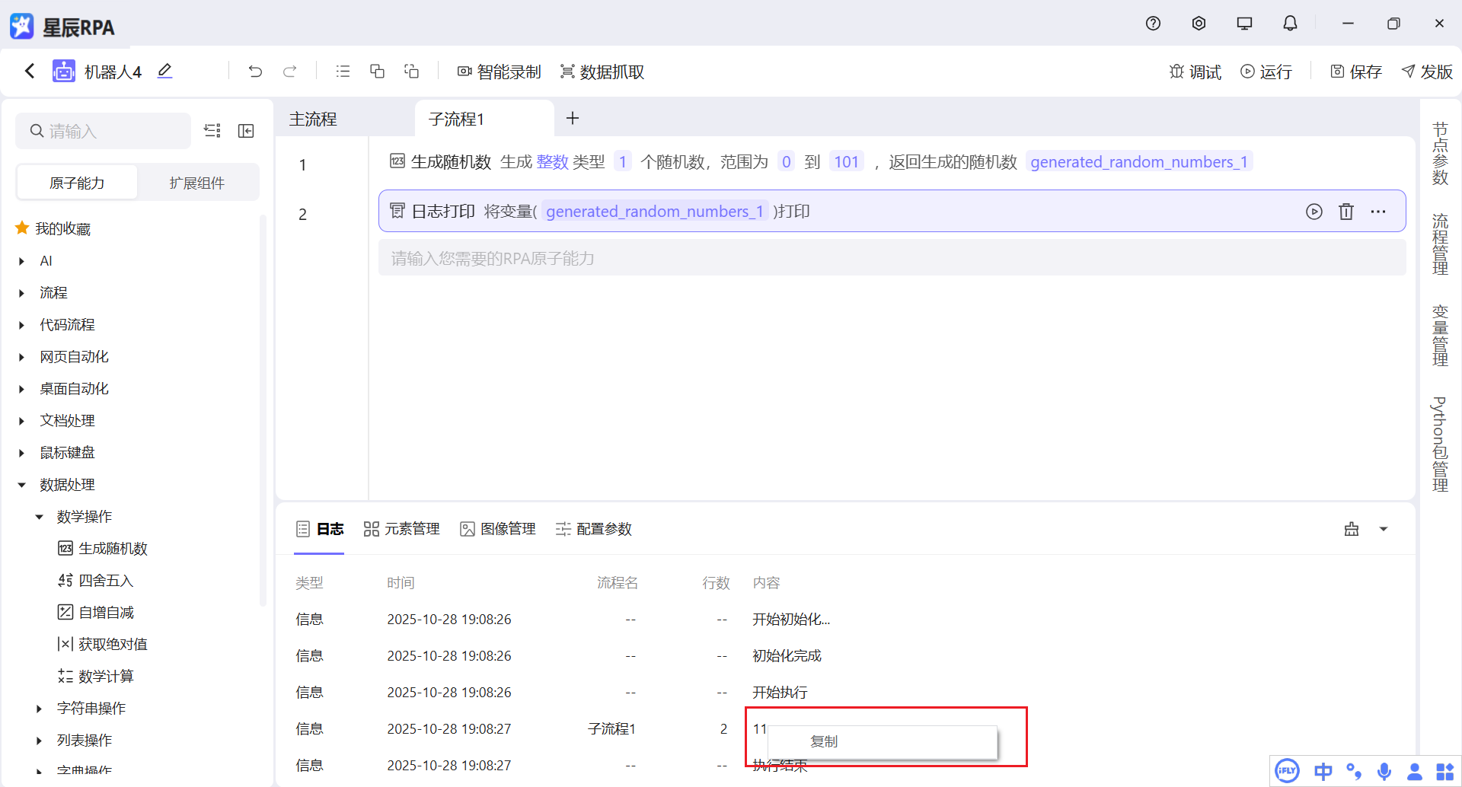Open the 调试 debug tool
Screen dimensions: 1462x787
(x=1194, y=71)
